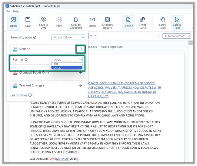The image size is (197, 166).
Task: Click the Changed Pages Only arrow
Action: [80, 73]
